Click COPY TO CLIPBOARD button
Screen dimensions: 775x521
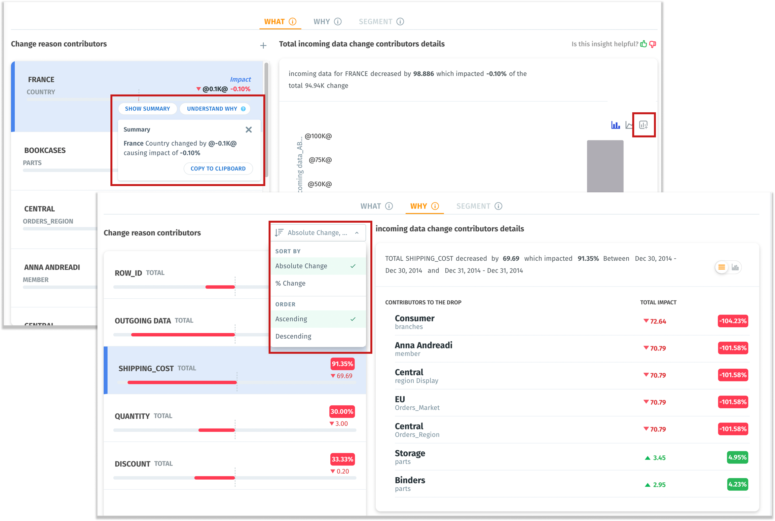[x=218, y=169]
